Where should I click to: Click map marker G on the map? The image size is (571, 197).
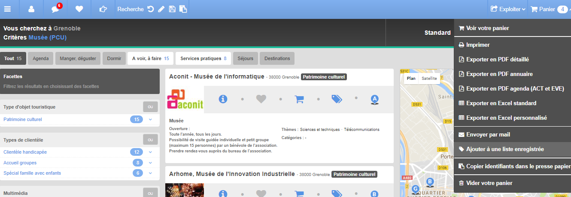click(415, 189)
